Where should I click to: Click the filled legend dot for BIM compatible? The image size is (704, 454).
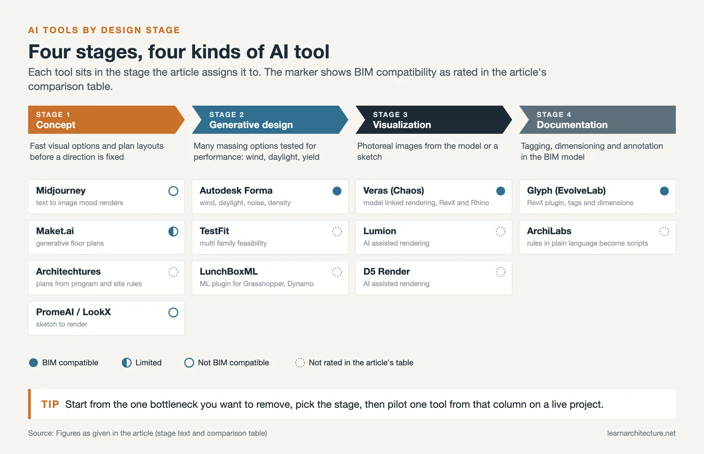(x=33, y=362)
